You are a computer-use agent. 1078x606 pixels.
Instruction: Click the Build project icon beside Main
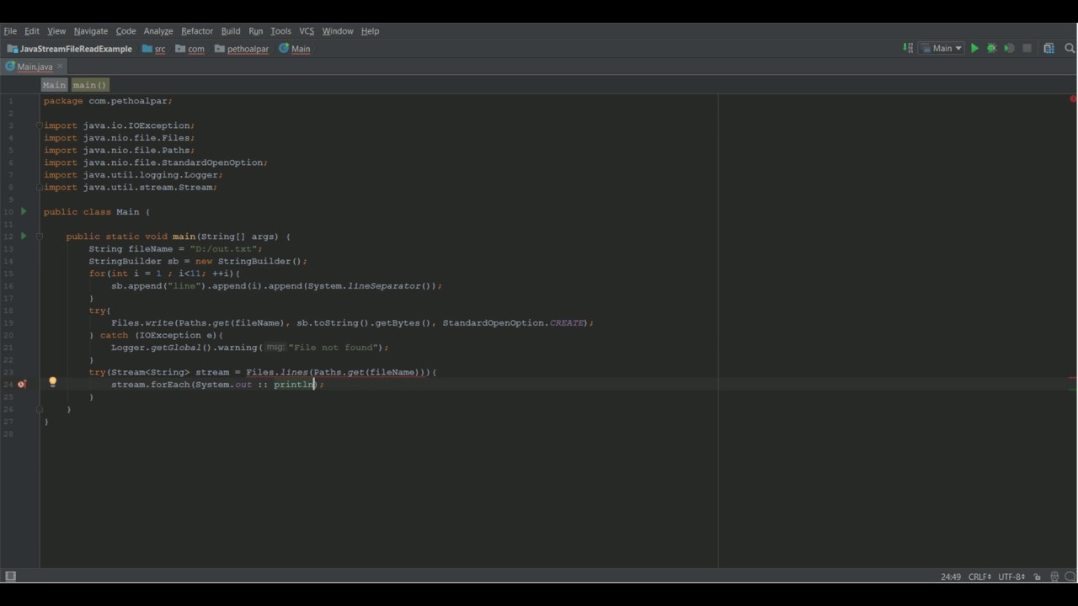point(908,49)
